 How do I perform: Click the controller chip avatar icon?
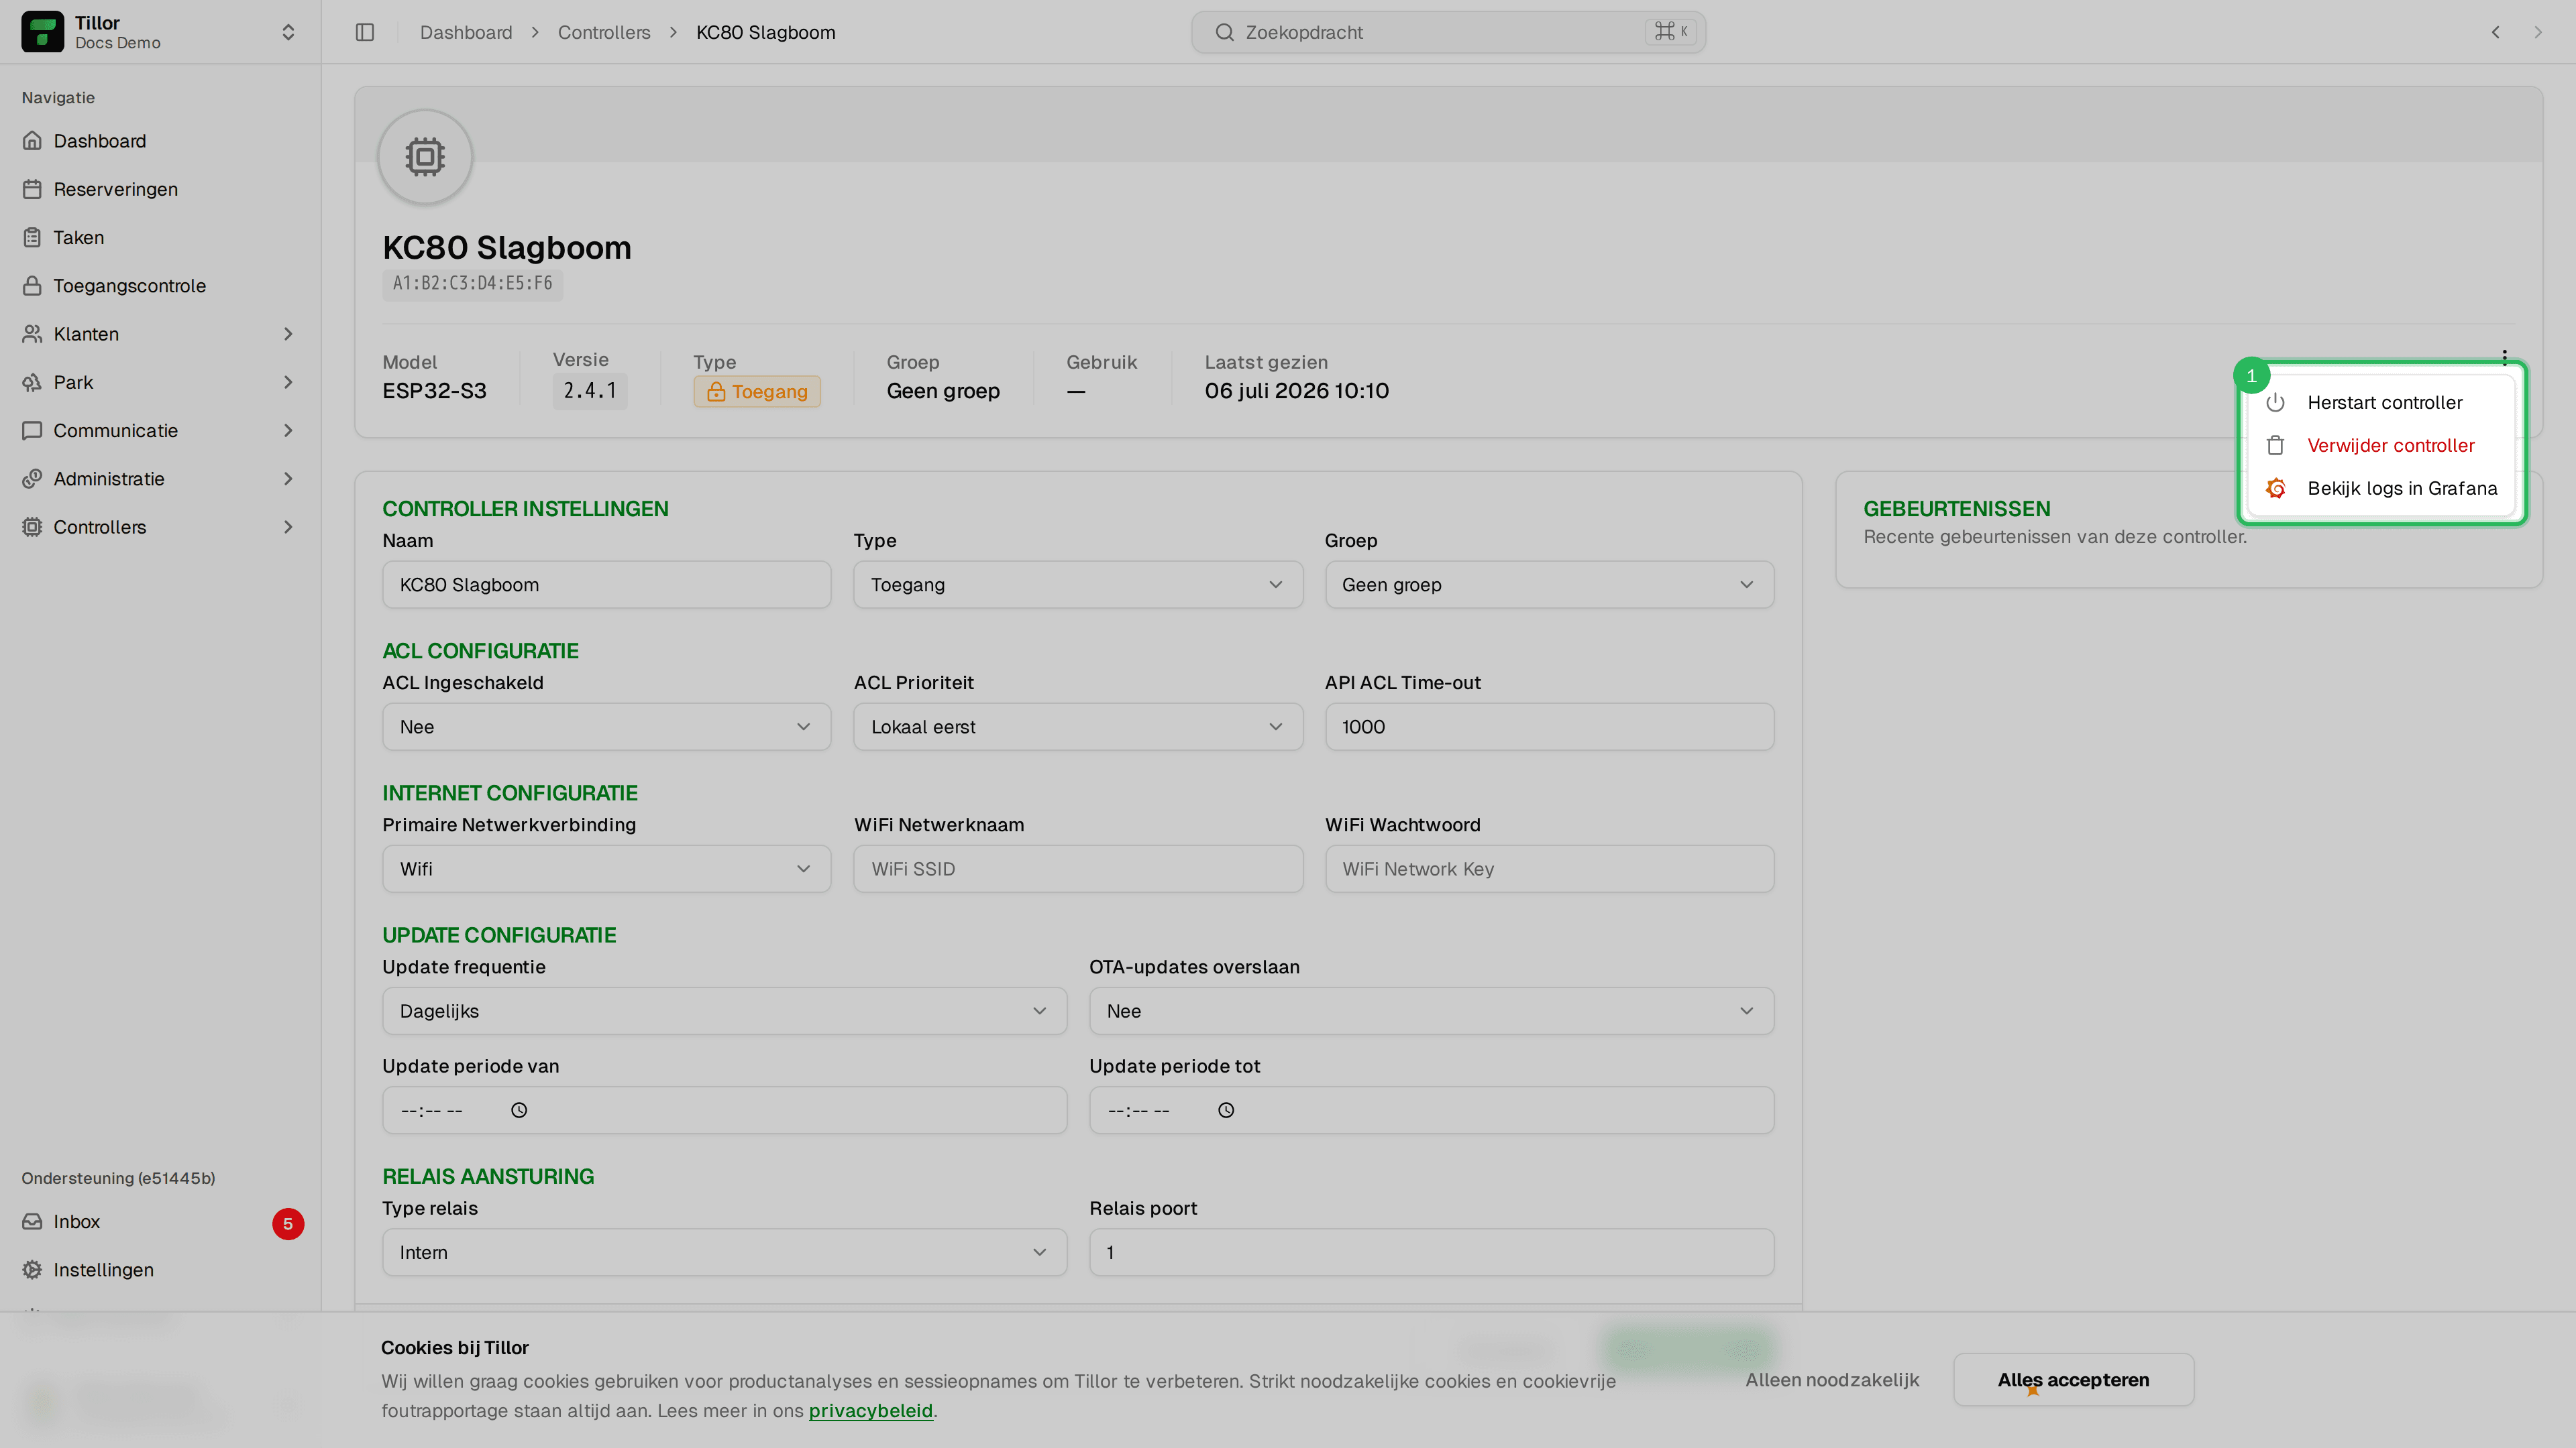[425, 157]
